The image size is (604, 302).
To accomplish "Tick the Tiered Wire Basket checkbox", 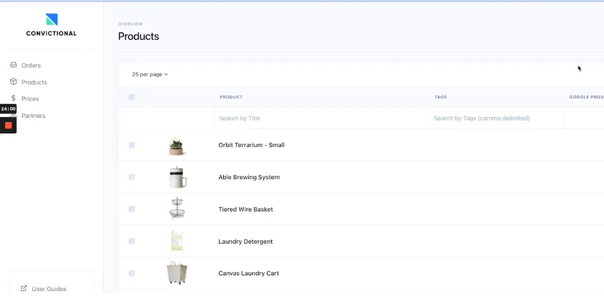I will click(x=131, y=209).
